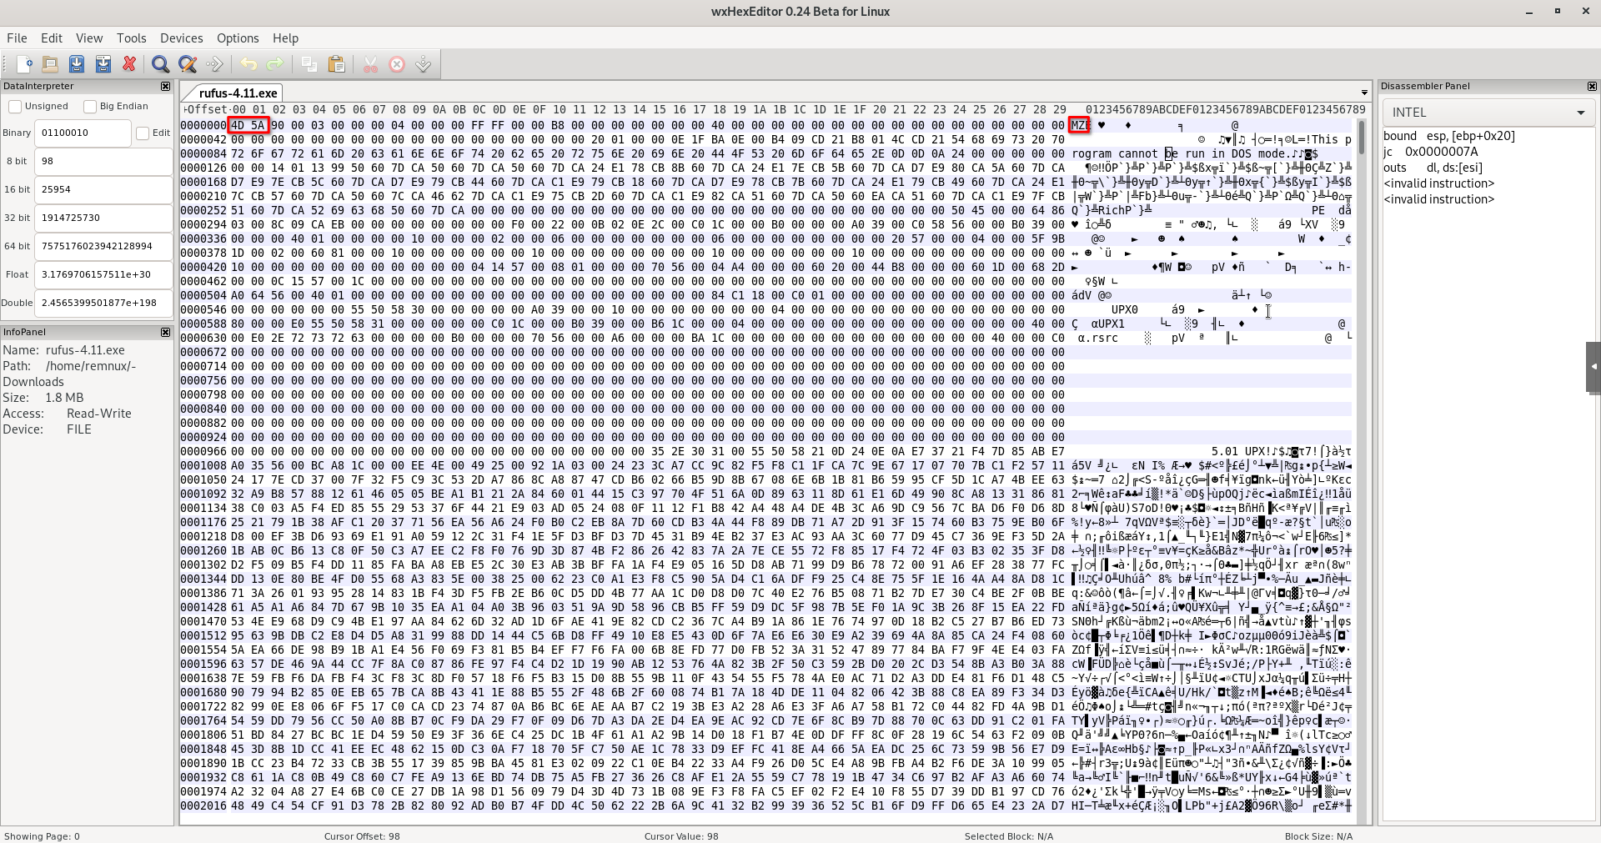Cut selection with scissors icon

pos(370,64)
